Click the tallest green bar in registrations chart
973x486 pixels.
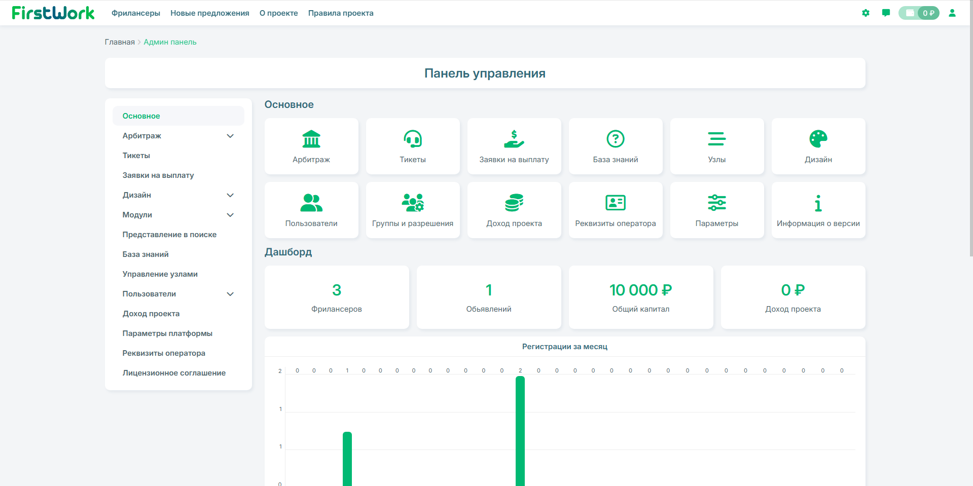520,431
